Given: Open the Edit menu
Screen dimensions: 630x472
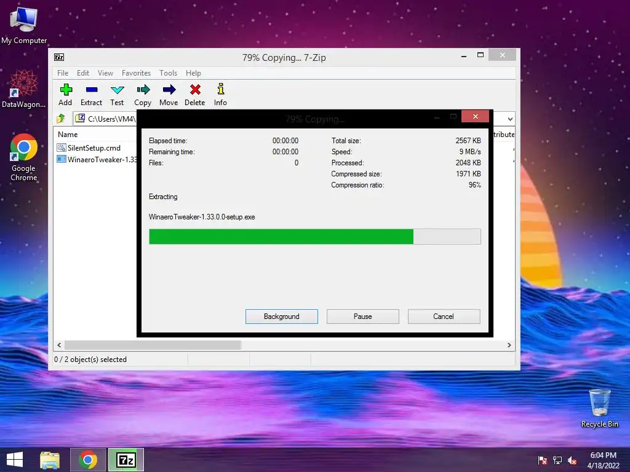Looking at the screenshot, I should pos(83,73).
